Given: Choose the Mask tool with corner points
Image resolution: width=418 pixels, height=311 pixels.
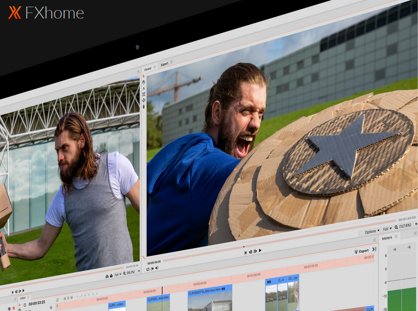Looking at the screenshot, I should click(144, 94).
